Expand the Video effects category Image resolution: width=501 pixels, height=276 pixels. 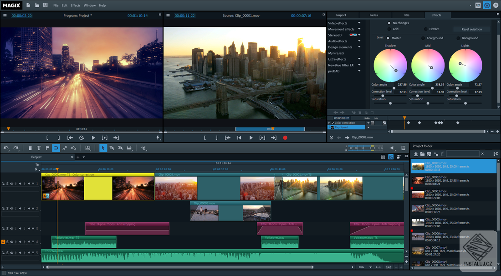(x=359, y=23)
